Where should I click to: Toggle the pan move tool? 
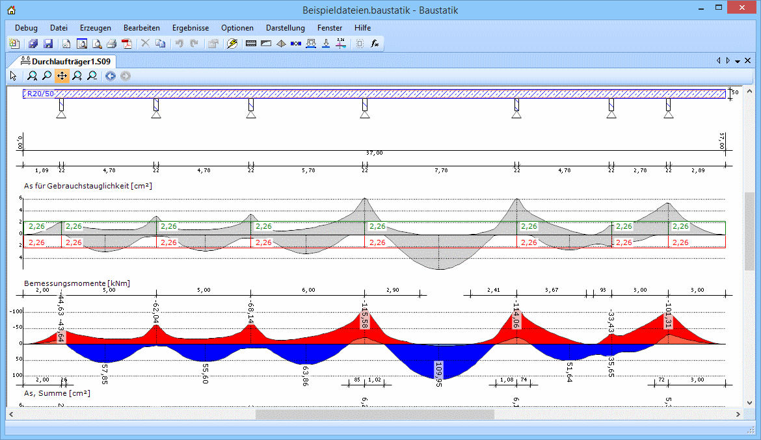[x=62, y=76]
